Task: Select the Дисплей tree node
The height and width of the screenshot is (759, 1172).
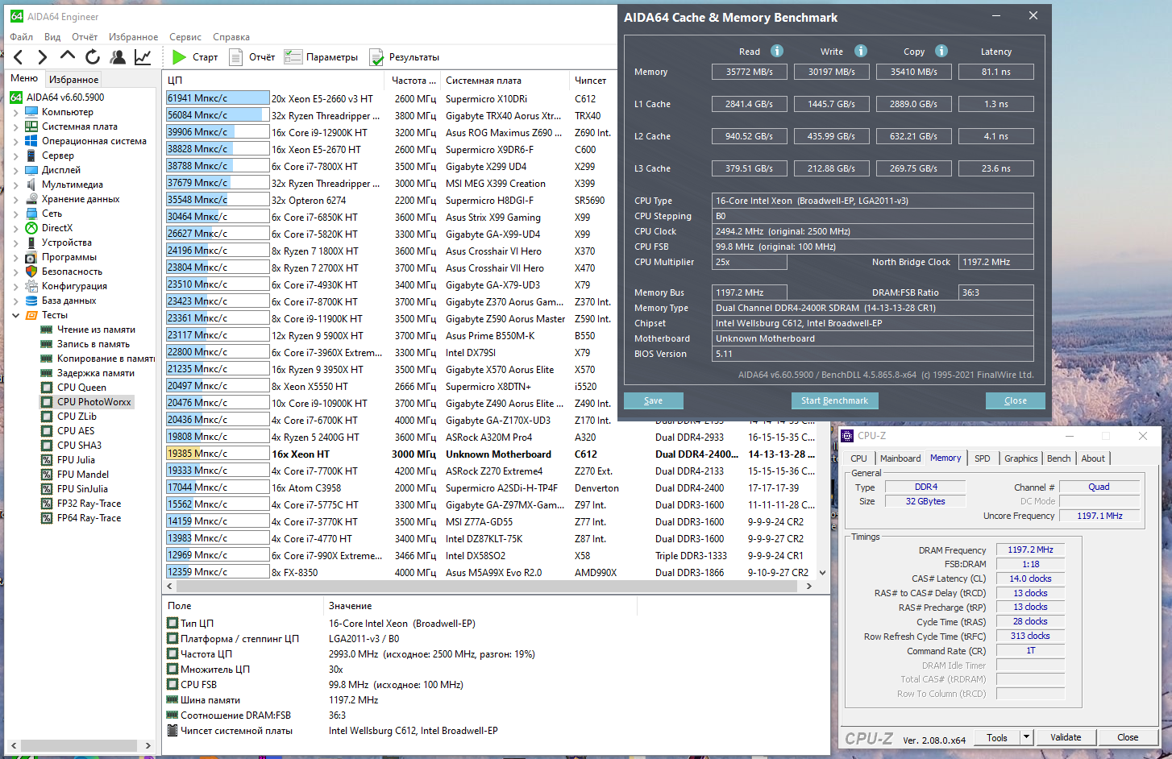Action: (60, 170)
